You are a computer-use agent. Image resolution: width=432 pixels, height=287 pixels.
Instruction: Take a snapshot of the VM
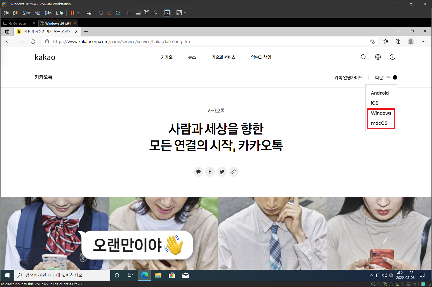click(101, 13)
